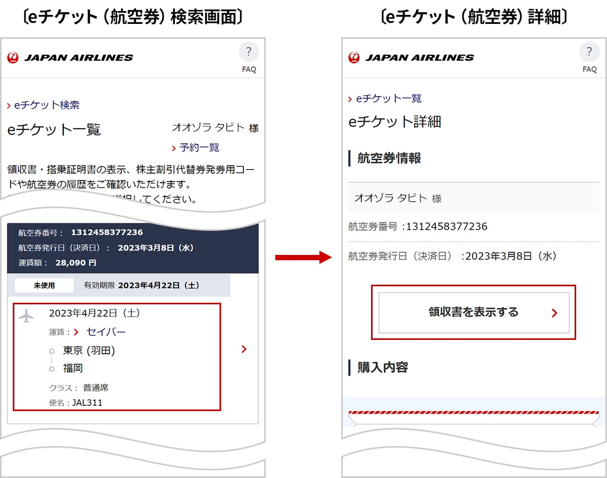Open the 予約一覧 link
Screen dimensions: 607x478
199,148
